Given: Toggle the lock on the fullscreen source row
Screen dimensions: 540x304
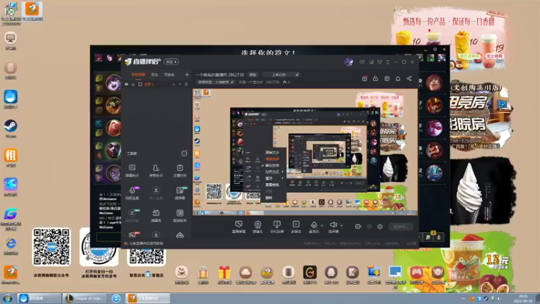Looking at the screenshot, I should click(x=133, y=84).
